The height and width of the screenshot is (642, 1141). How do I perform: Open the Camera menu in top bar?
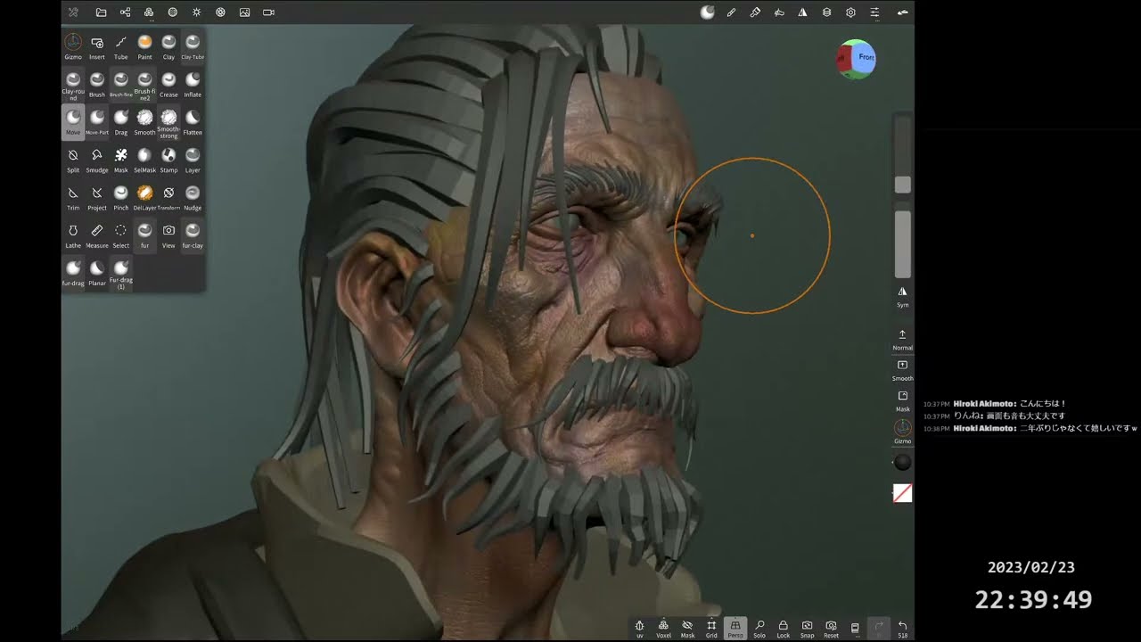click(x=268, y=12)
